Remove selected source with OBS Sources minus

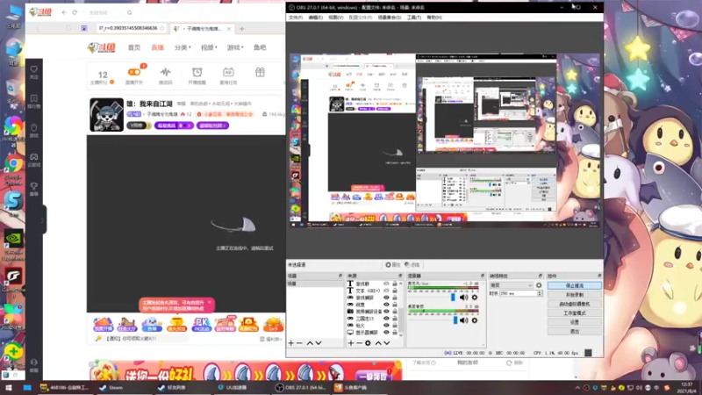click(x=359, y=343)
